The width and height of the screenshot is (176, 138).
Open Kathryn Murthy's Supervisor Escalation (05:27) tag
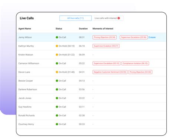106,46
